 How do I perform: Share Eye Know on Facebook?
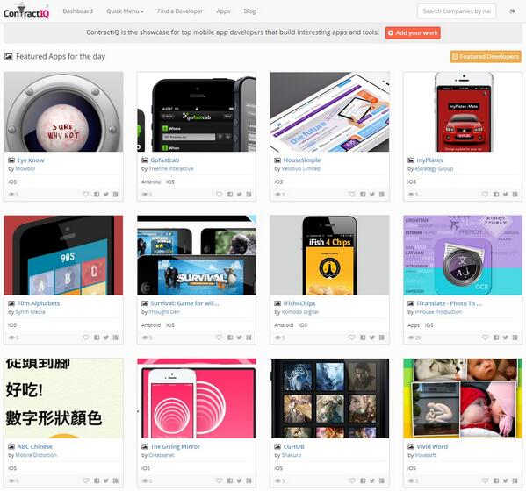pyautogui.click(x=97, y=195)
